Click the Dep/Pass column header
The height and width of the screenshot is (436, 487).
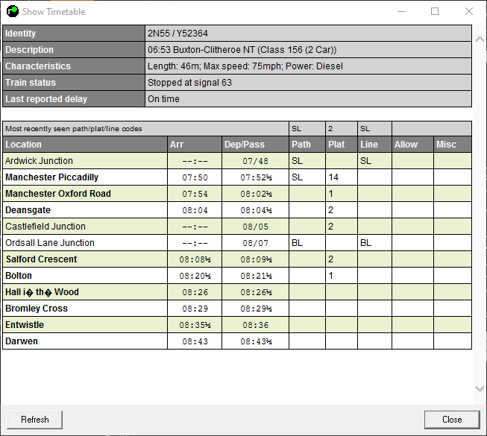(255, 145)
